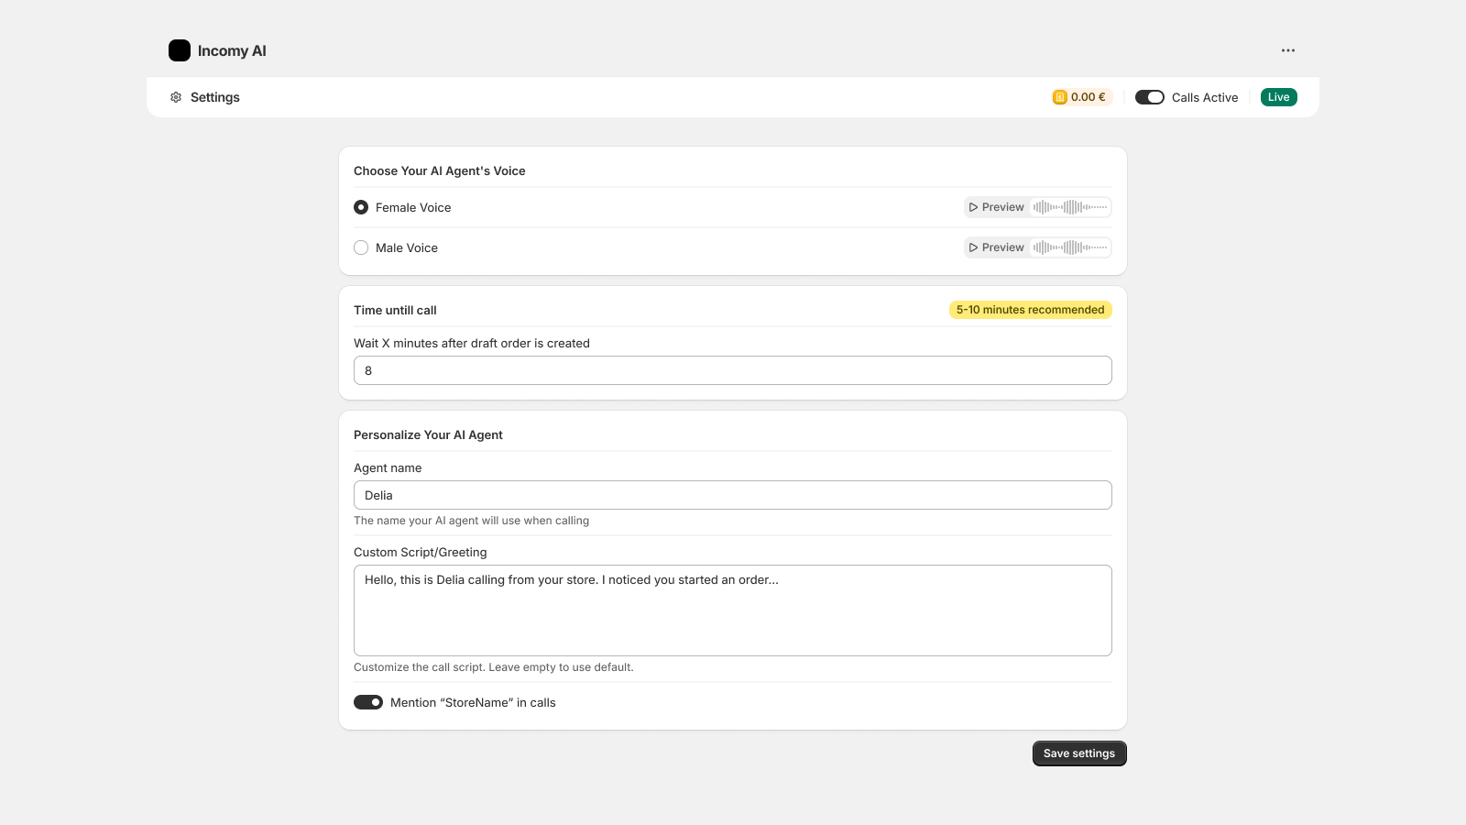Click the Save settings button
1466x825 pixels.
[1079, 753]
